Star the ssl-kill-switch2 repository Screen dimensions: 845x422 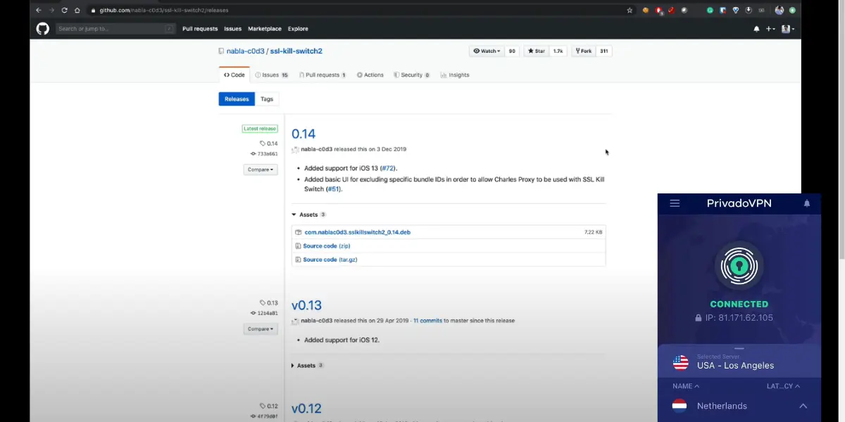click(536, 51)
